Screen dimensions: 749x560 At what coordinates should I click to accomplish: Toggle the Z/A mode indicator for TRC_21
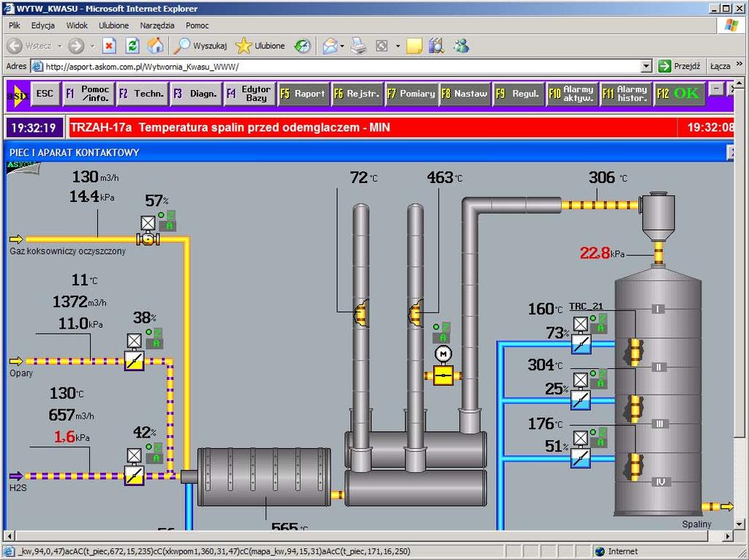(x=598, y=324)
